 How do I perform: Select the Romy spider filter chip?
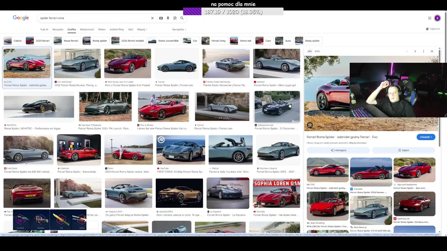(x=308, y=41)
